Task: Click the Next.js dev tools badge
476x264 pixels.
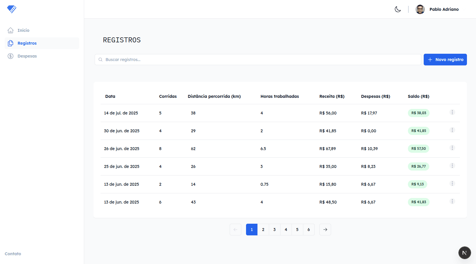Action: click(464, 253)
